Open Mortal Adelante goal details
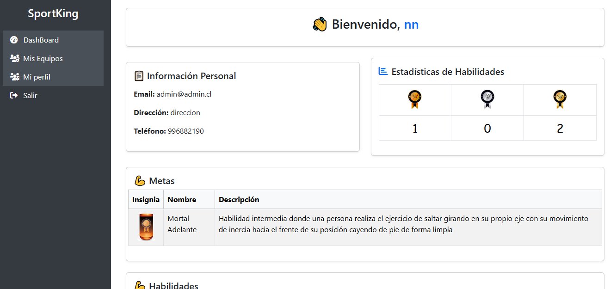Image resolution: width=610 pixels, height=289 pixels. coord(181,224)
